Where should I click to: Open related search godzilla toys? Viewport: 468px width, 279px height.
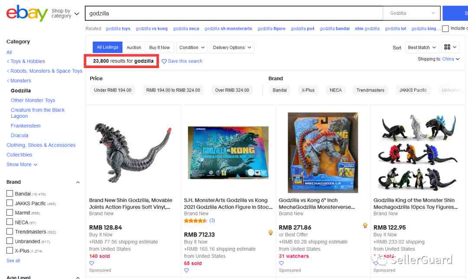point(118,29)
